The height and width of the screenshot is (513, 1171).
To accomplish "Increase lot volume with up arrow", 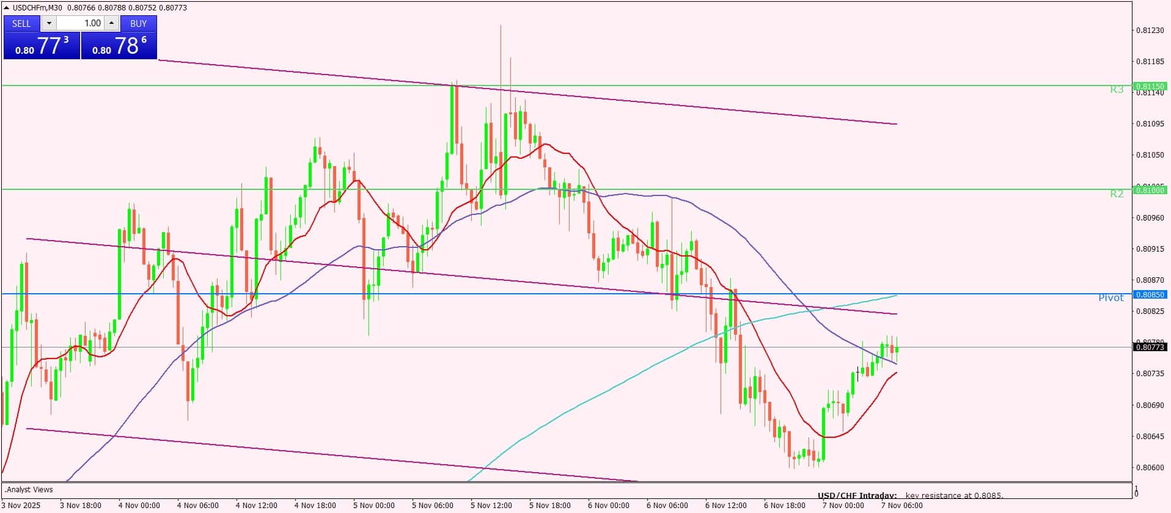I will click(x=111, y=23).
